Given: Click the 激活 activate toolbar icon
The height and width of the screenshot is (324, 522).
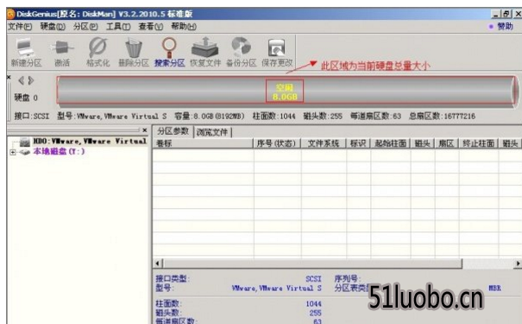Looking at the screenshot, I should pyautogui.click(x=62, y=53).
